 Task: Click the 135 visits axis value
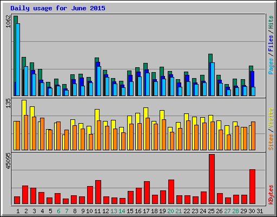click(8, 104)
